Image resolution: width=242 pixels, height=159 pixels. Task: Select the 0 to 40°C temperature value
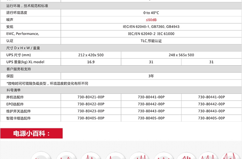click(x=151, y=13)
